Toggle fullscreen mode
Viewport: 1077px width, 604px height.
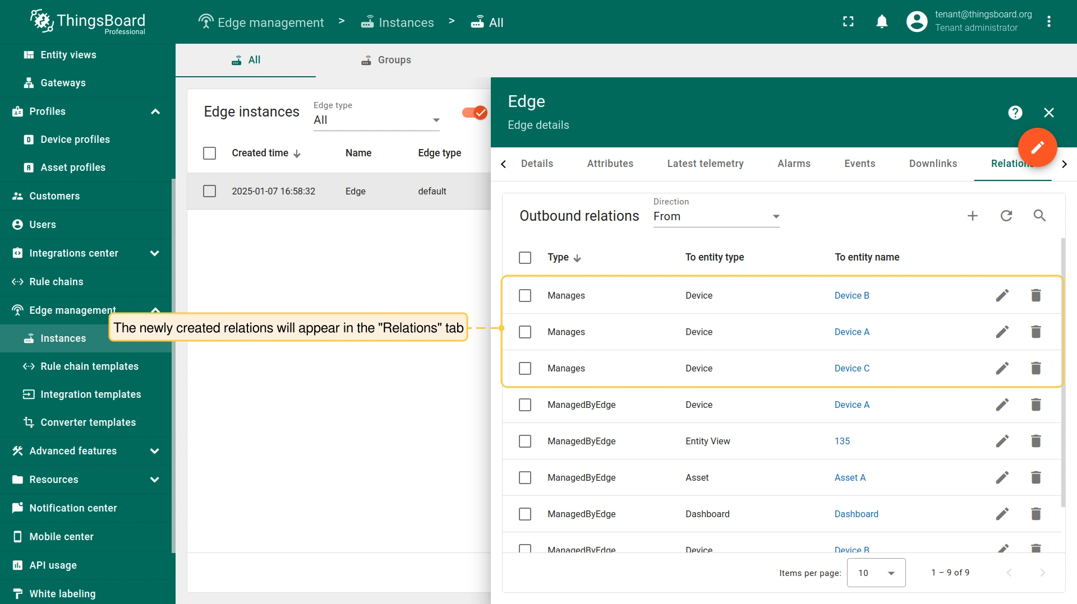848,22
